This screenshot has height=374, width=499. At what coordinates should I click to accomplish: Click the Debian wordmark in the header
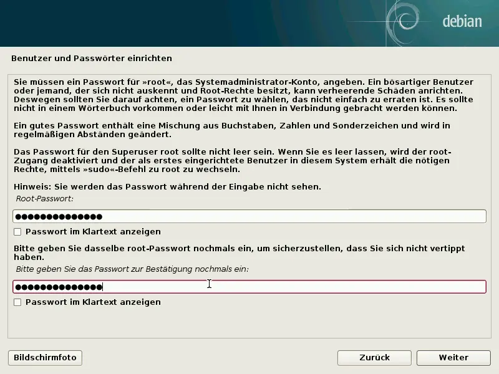coord(462,21)
